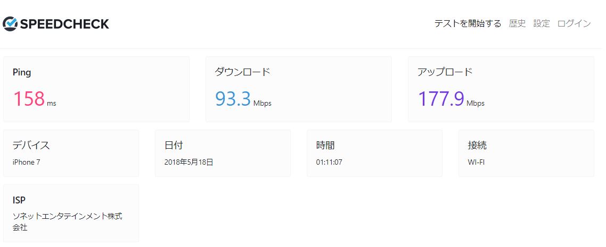Screen dimensions: 606x247
Task: Select the 時間 card showing 01:11:07
Action: [x=374, y=154]
